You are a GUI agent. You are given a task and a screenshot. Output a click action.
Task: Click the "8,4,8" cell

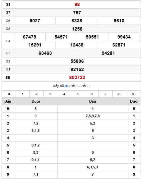point(36,131)
